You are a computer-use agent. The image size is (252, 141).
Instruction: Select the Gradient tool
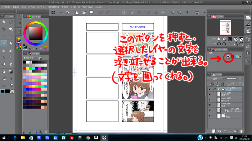(x=11, y=72)
